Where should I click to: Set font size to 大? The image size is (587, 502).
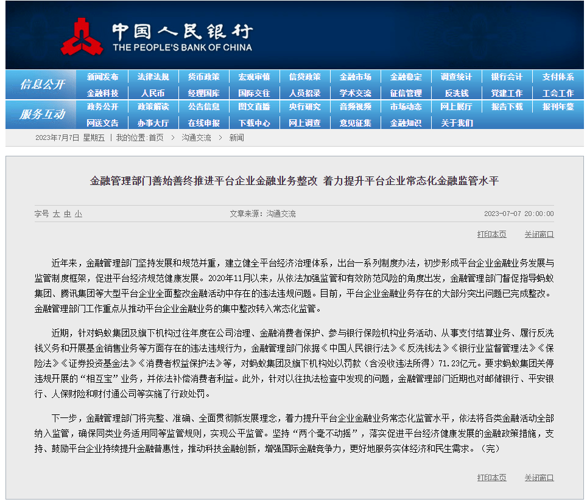[x=56, y=214]
